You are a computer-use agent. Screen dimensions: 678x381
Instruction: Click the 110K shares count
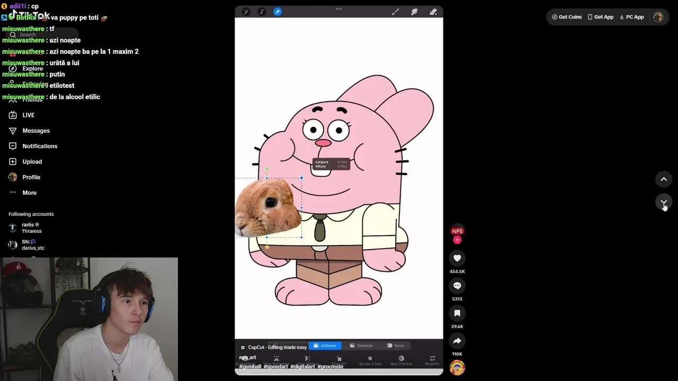pyautogui.click(x=457, y=354)
